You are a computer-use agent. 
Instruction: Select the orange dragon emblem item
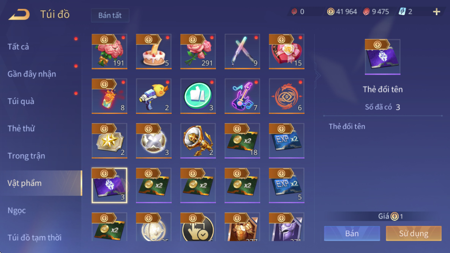[x=286, y=96]
